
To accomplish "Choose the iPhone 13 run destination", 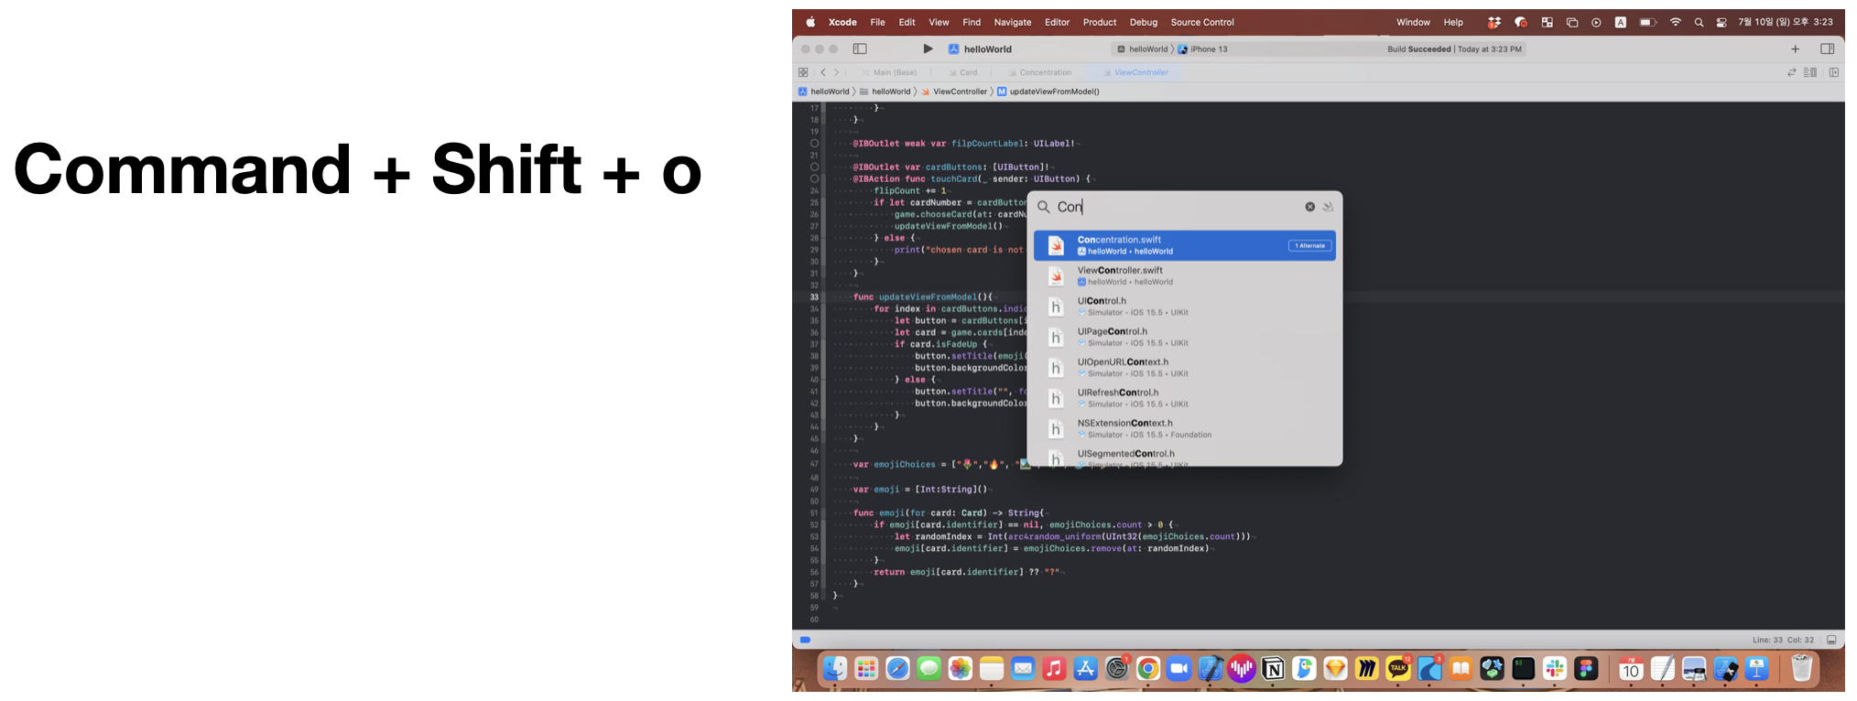I will point(1203,49).
